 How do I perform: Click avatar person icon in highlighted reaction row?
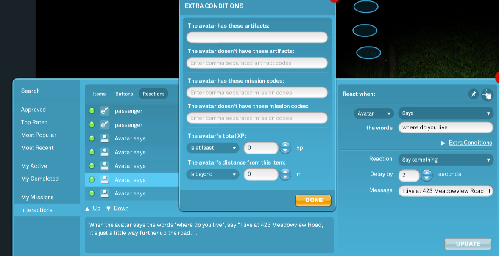tap(105, 180)
